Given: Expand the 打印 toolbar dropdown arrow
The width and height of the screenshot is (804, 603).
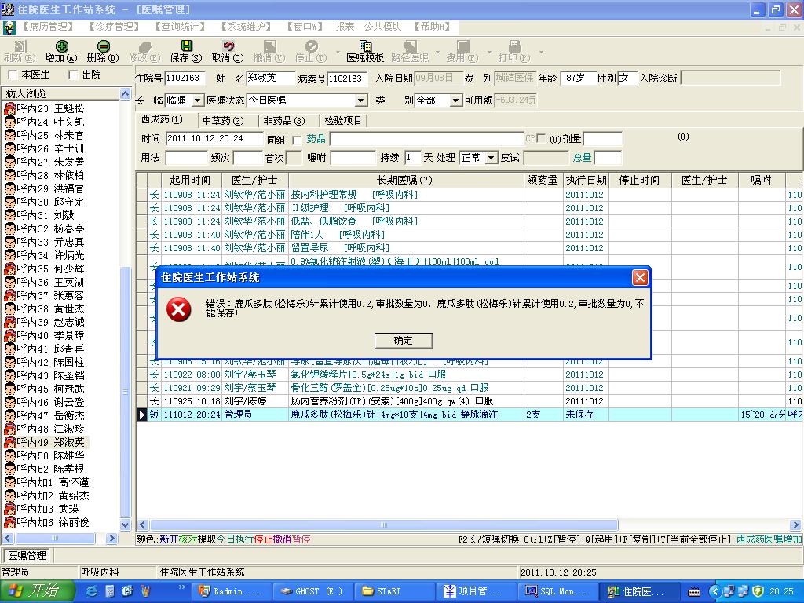Looking at the screenshot, I should pos(541,52).
